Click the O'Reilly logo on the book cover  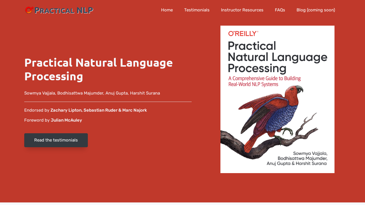[243, 33]
